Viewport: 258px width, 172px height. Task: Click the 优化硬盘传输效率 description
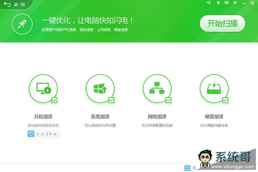point(214,125)
